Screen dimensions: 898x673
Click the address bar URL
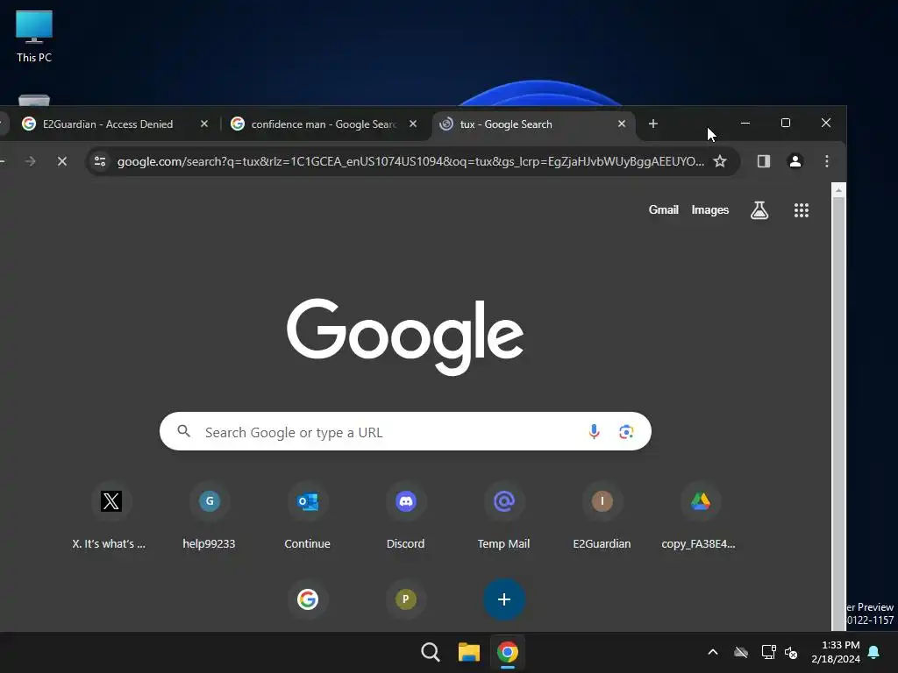pyautogui.click(x=410, y=161)
